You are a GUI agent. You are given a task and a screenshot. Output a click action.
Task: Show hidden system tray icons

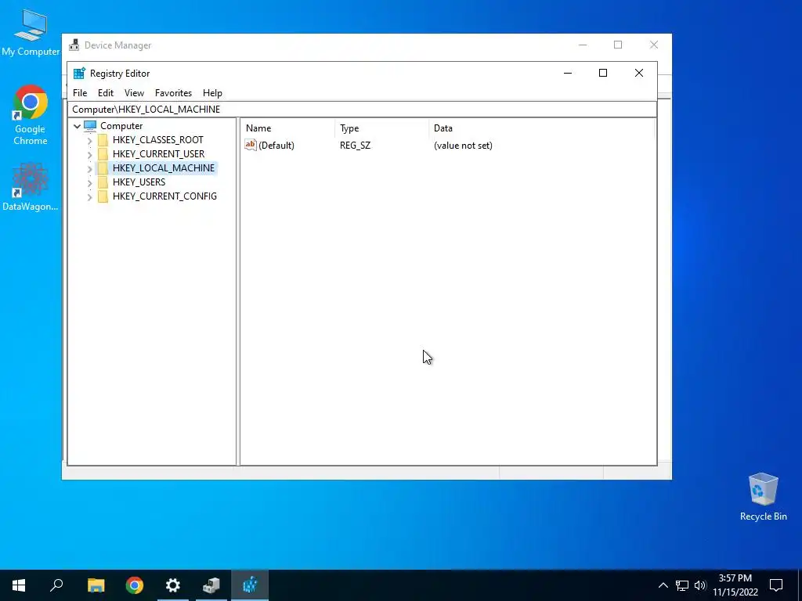click(663, 585)
